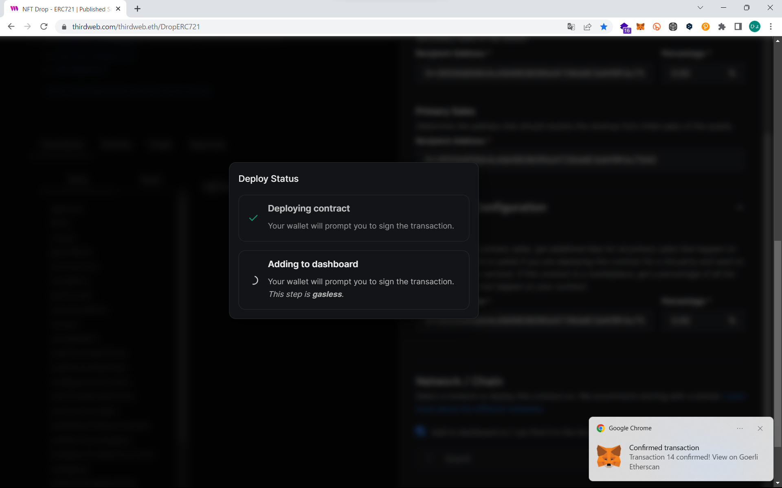Screen dimensions: 782x488
Task: Open the MetaMask fox extension
Action: click(640, 27)
